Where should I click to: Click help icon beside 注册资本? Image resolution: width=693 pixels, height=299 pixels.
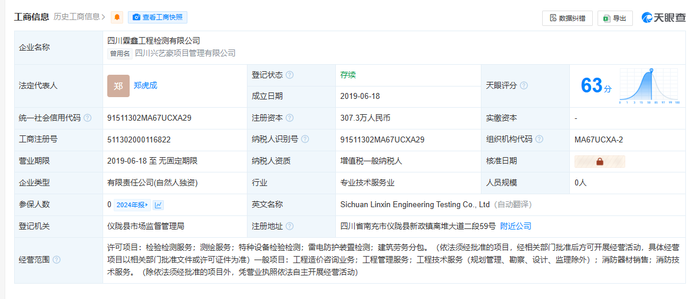289,118
